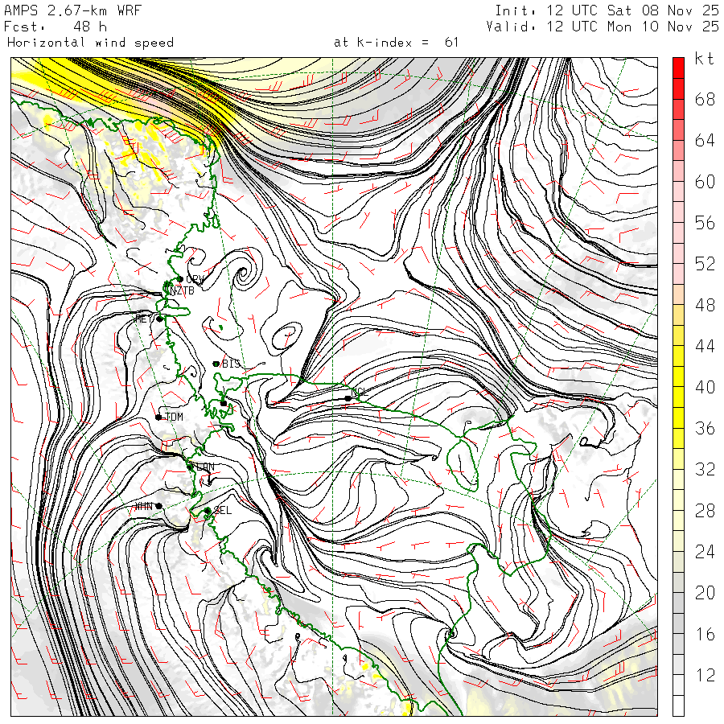
Task: Click the 'Horizontal wind speed' label
Action: pyautogui.click(x=90, y=43)
